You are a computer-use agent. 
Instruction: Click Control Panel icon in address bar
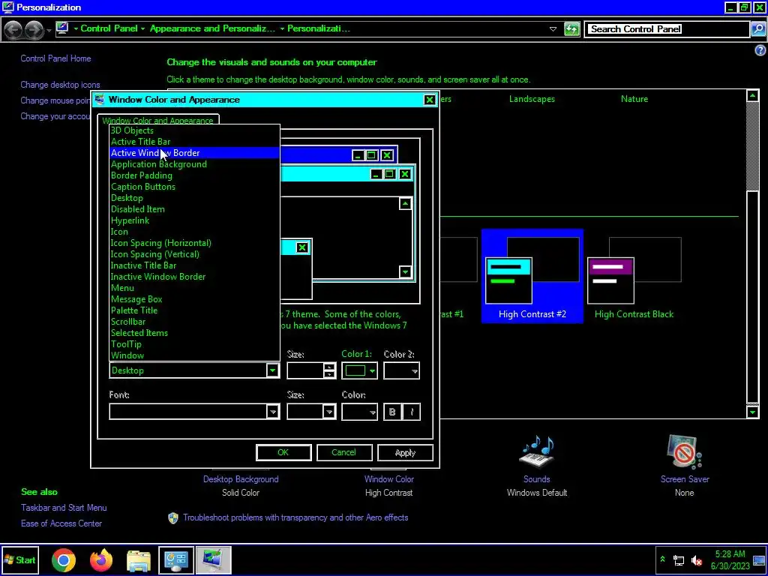pos(62,28)
